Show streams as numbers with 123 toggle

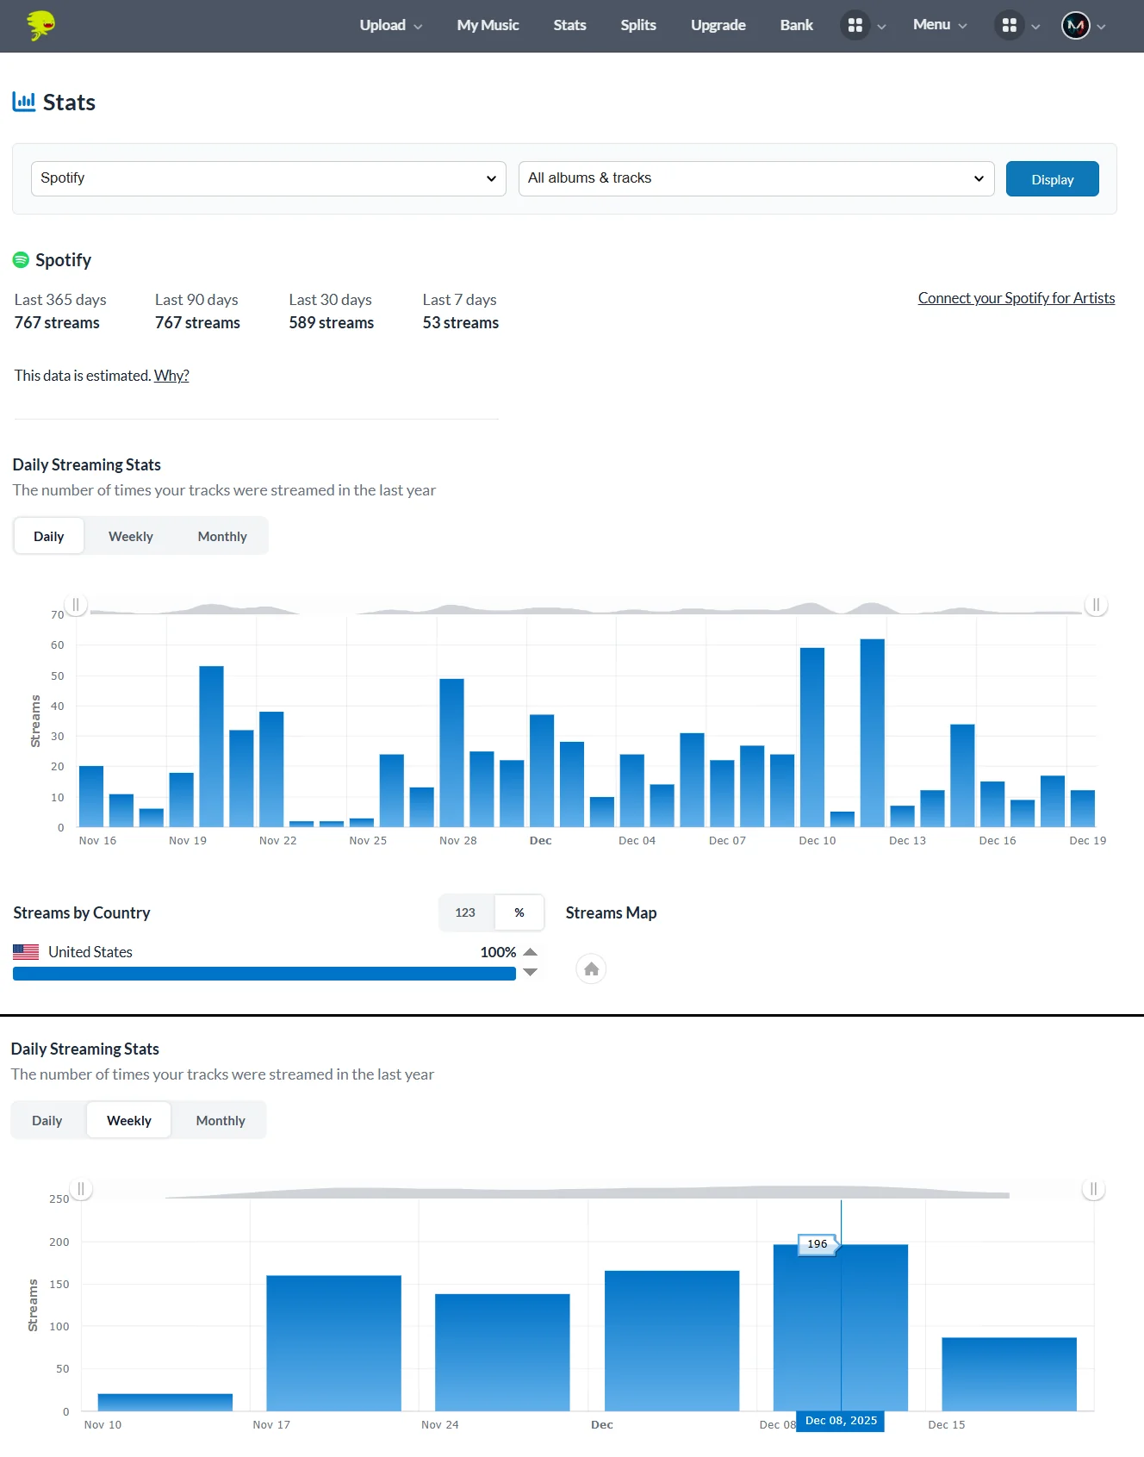click(465, 912)
